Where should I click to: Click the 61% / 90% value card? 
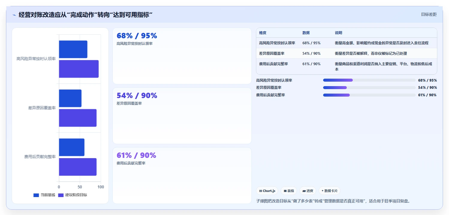182,176
